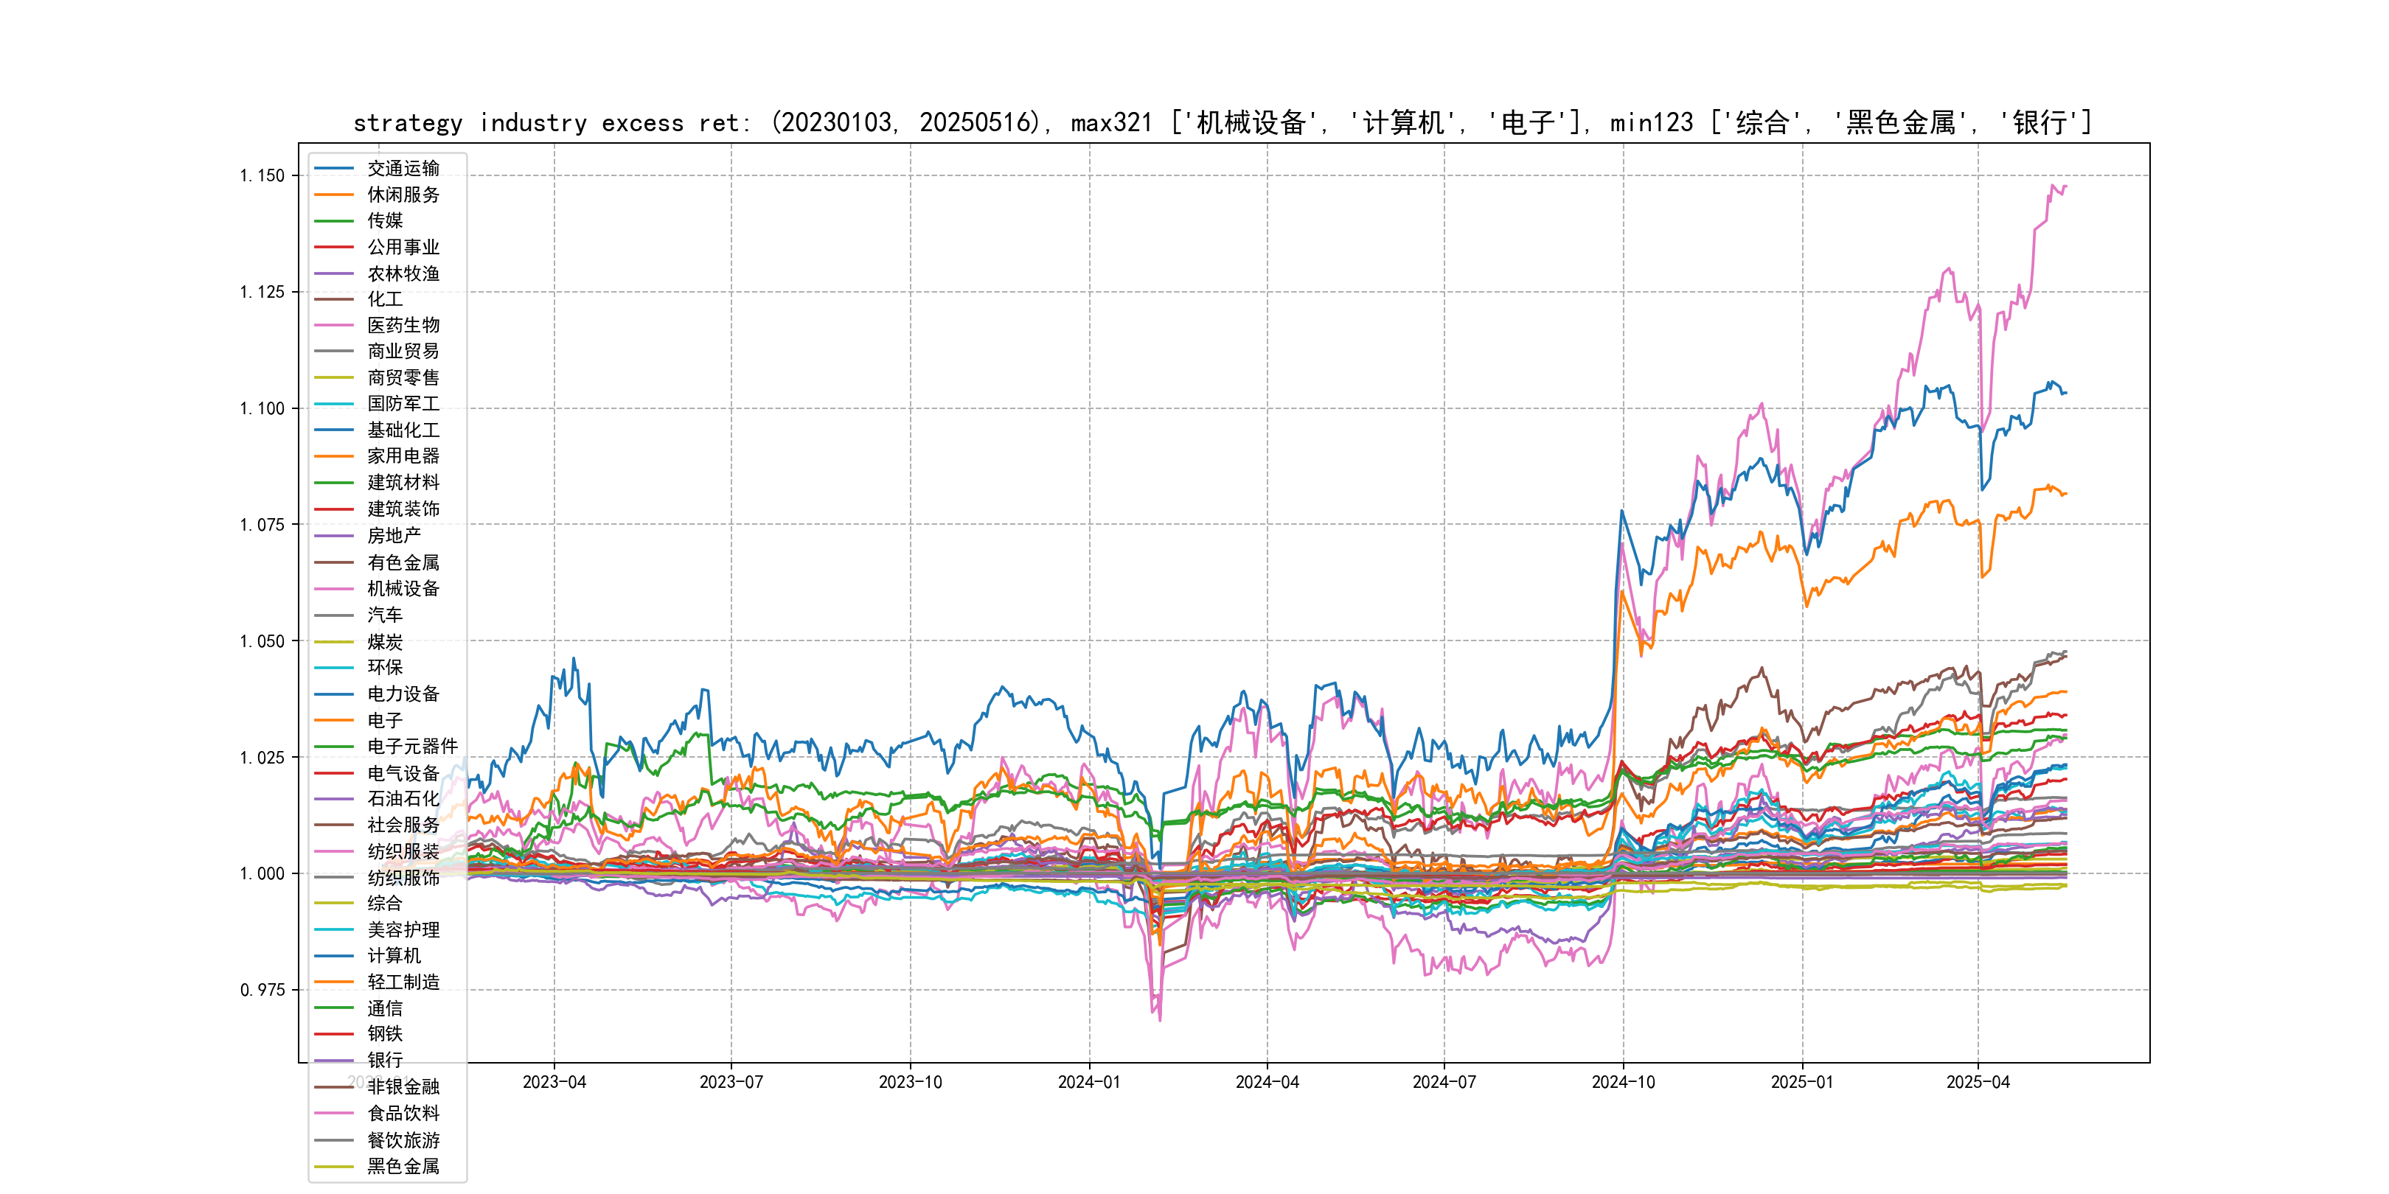Click the 计算机 legend label
This screenshot has width=2389, height=1194.
pos(394,956)
